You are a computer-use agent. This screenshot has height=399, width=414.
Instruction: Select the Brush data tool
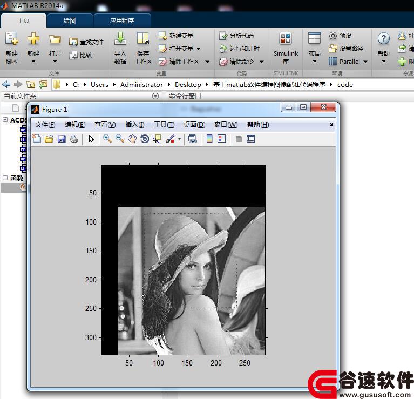[x=170, y=139]
